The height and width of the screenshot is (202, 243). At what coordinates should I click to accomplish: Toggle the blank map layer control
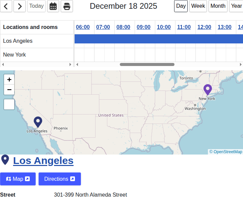point(9,104)
